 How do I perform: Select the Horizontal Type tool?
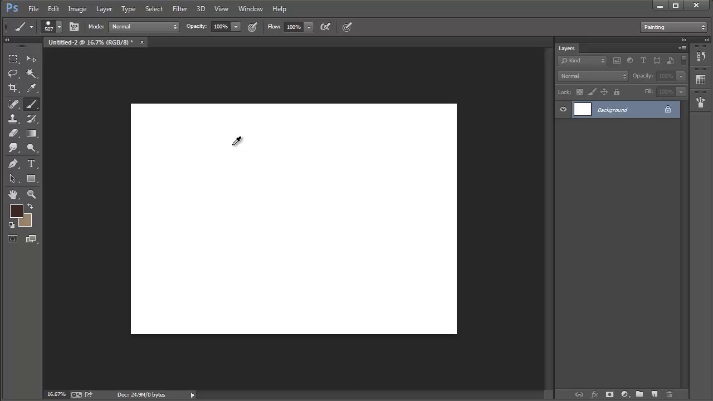[x=31, y=164]
